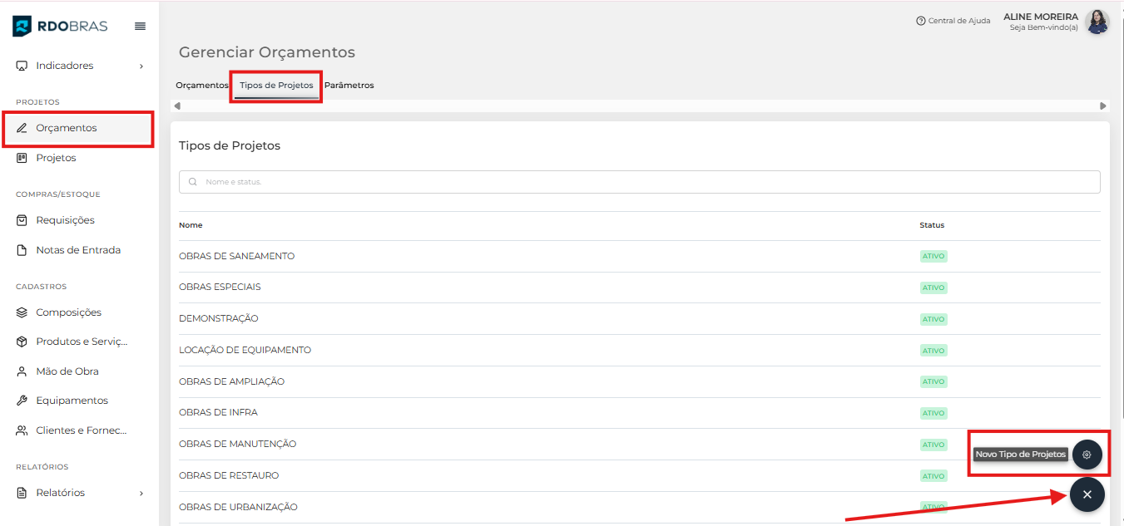Image resolution: width=1124 pixels, height=526 pixels.
Task: Open Central de Ajuda help link
Action: pyautogui.click(x=953, y=21)
